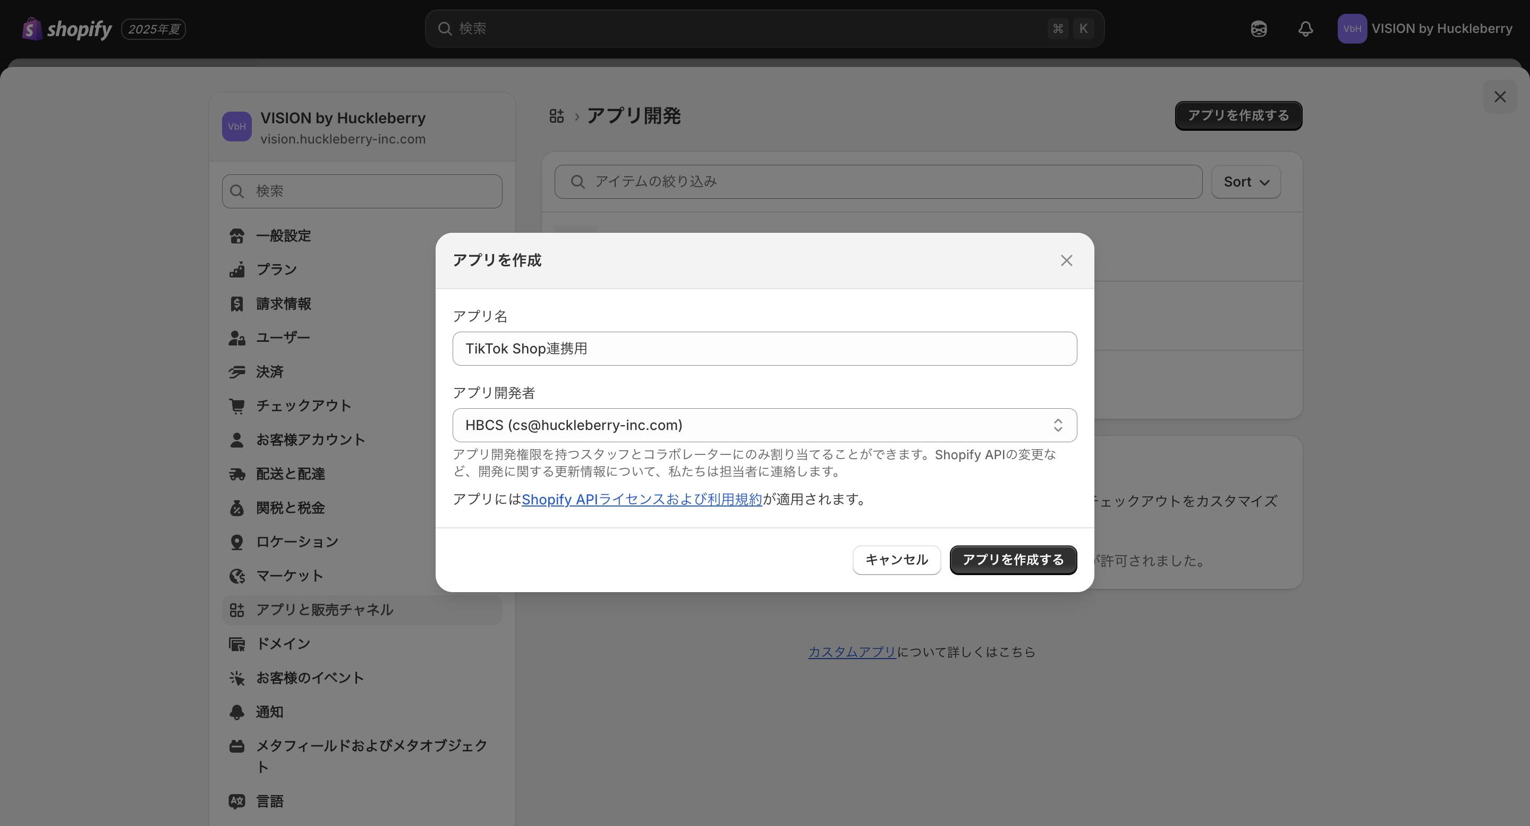Click the globe icon beside マーケット

tap(237, 576)
